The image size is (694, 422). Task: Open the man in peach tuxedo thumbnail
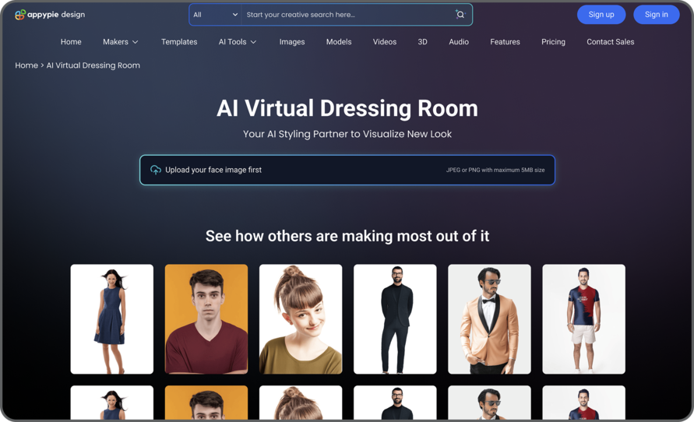pos(489,319)
